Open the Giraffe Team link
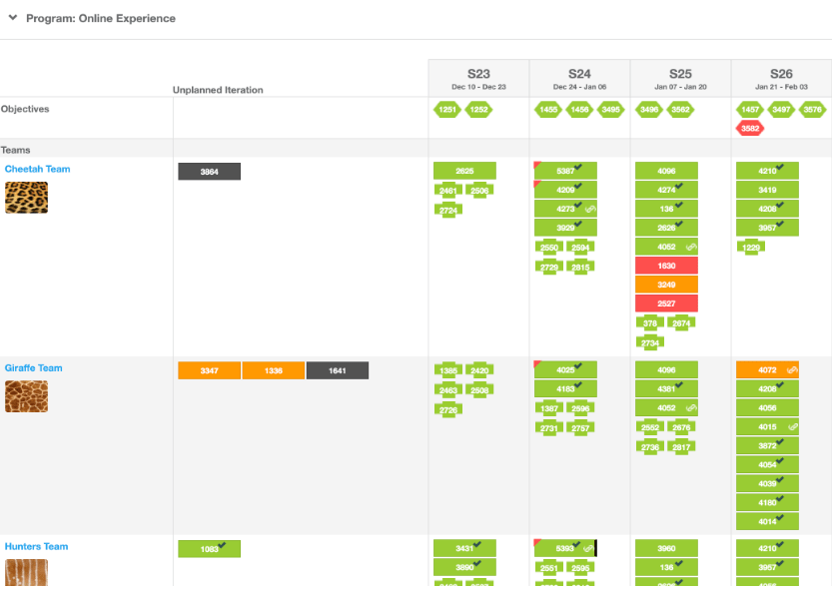 coord(33,367)
